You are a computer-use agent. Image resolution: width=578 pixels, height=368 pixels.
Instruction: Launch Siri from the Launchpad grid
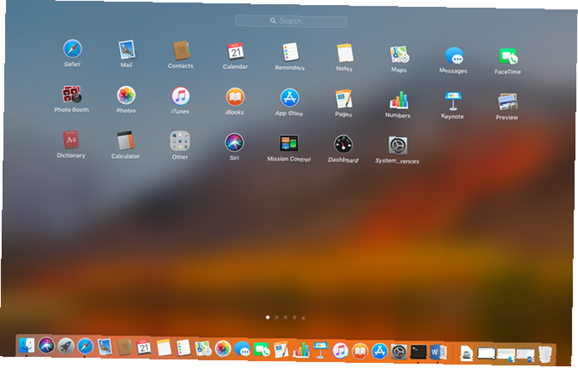click(x=235, y=143)
